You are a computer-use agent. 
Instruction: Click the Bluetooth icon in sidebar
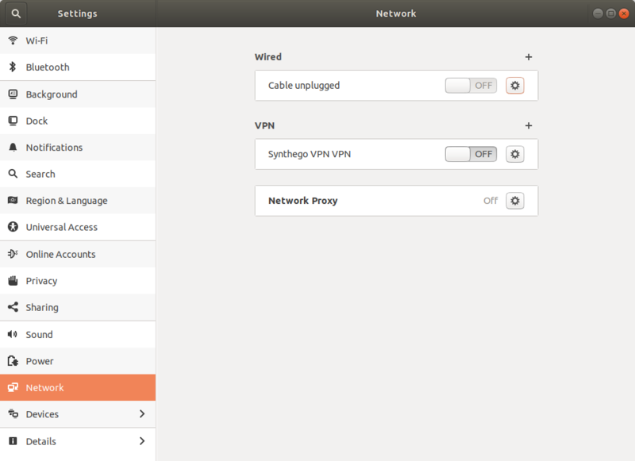(x=13, y=67)
